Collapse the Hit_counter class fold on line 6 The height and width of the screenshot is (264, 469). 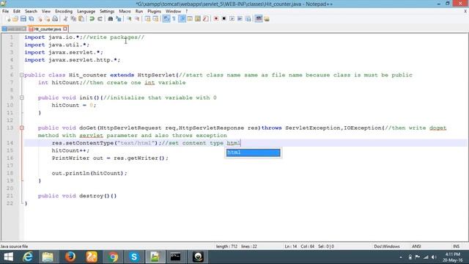21,75
